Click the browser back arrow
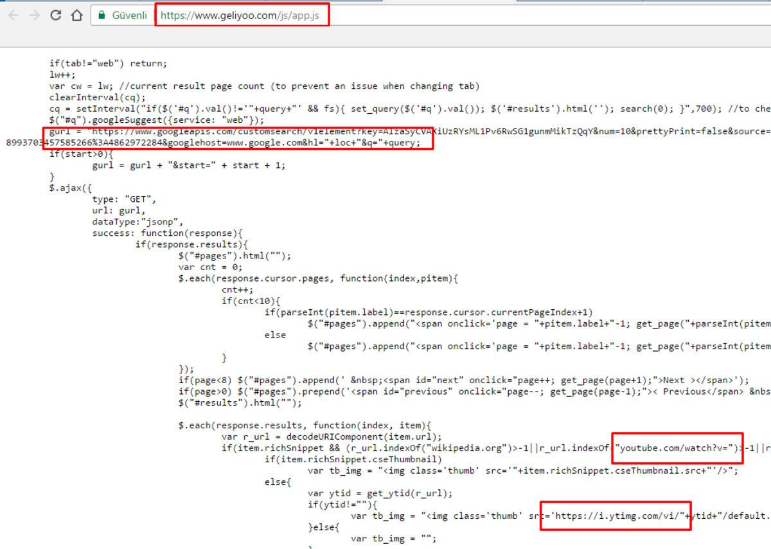The image size is (771, 549). pos(13,15)
